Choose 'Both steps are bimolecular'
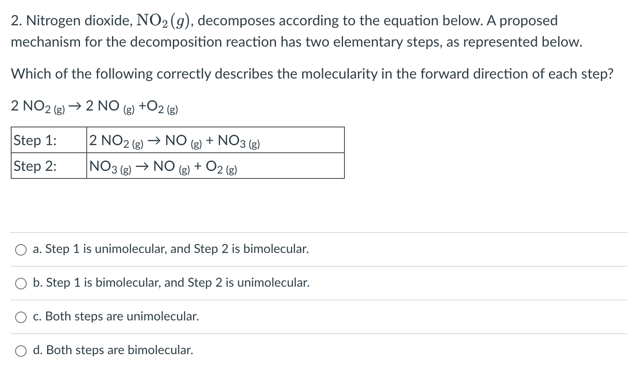639x371 pixels. tap(112, 350)
